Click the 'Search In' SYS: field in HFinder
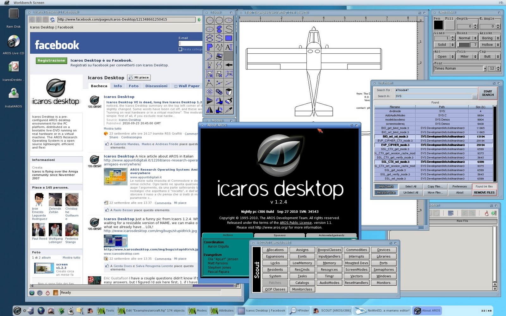Viewport: 506px width, 316px height. click(x=433, y=96)
